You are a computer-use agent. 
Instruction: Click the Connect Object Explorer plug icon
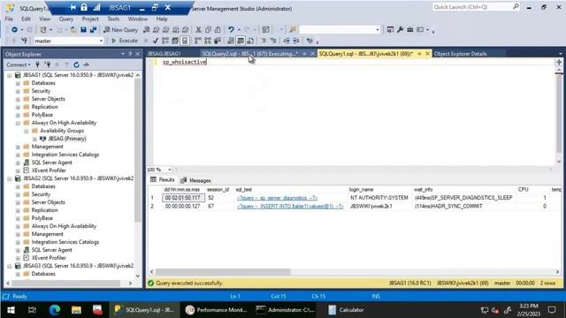click(37, 64)
